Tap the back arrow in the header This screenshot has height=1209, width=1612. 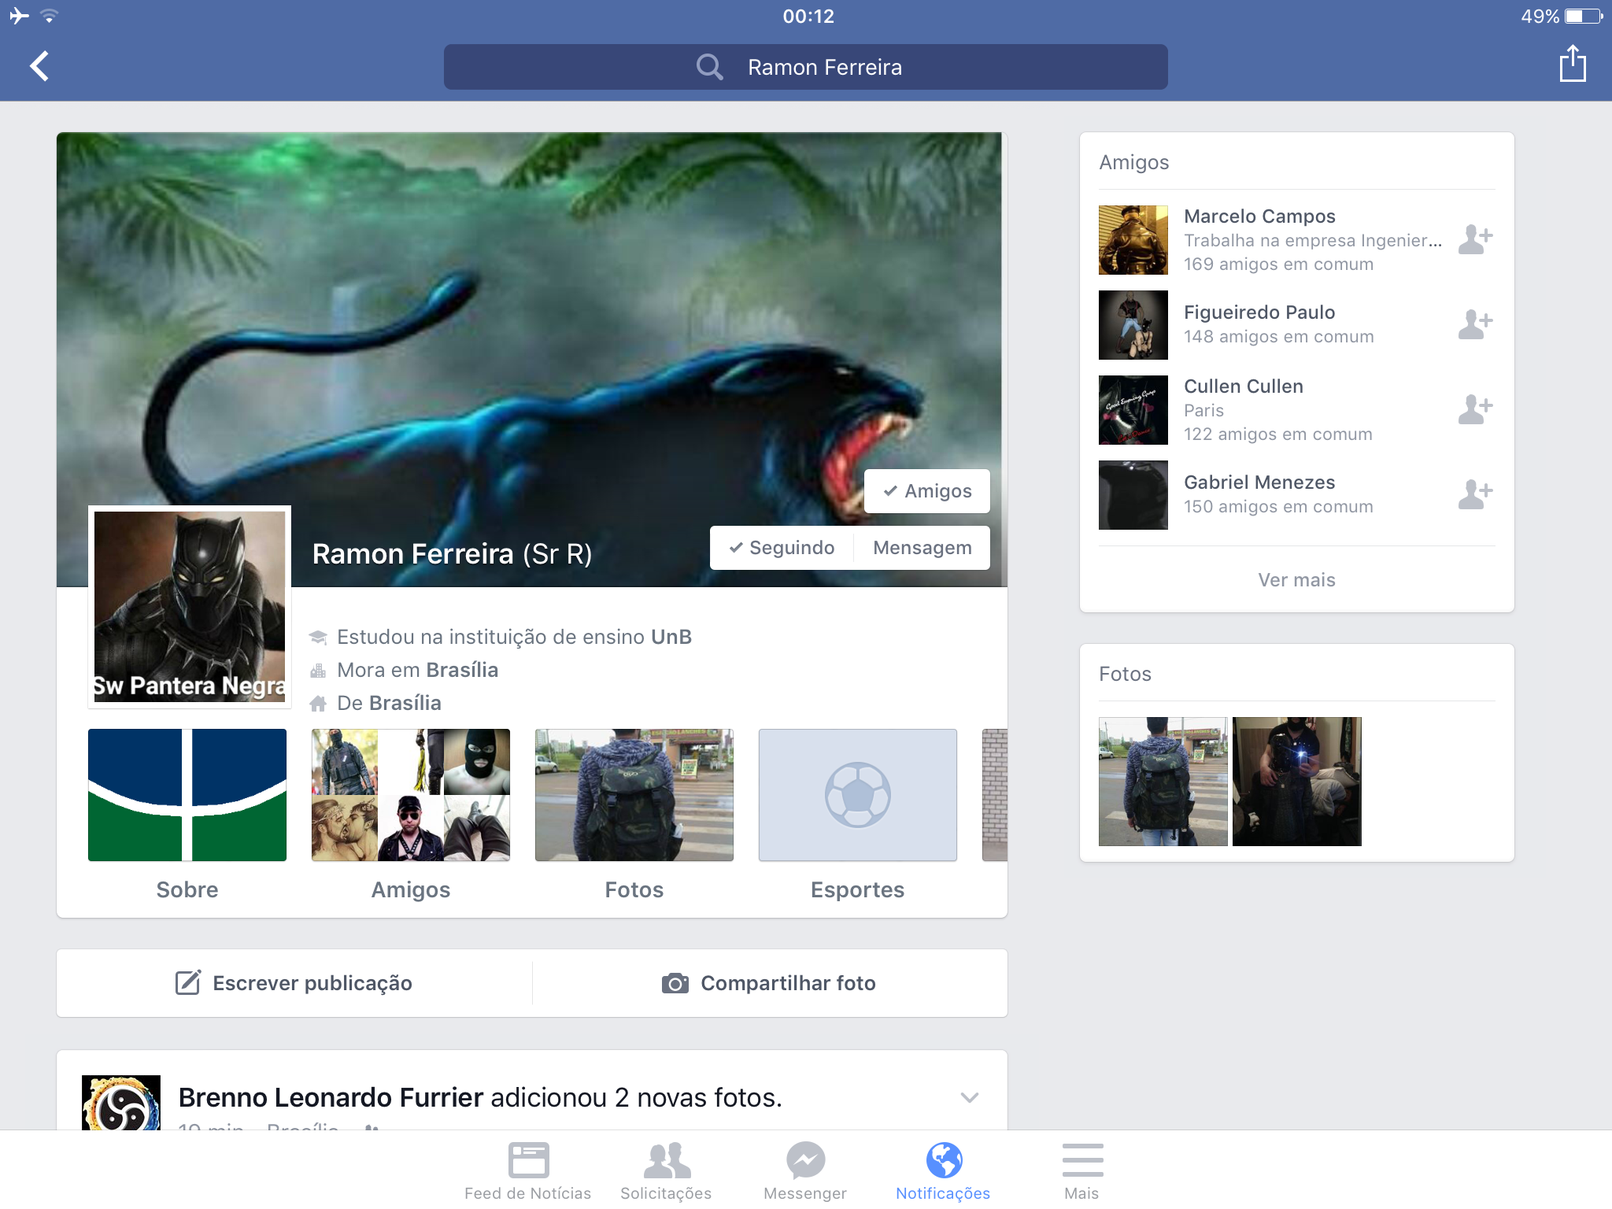(x=39, y=66)
